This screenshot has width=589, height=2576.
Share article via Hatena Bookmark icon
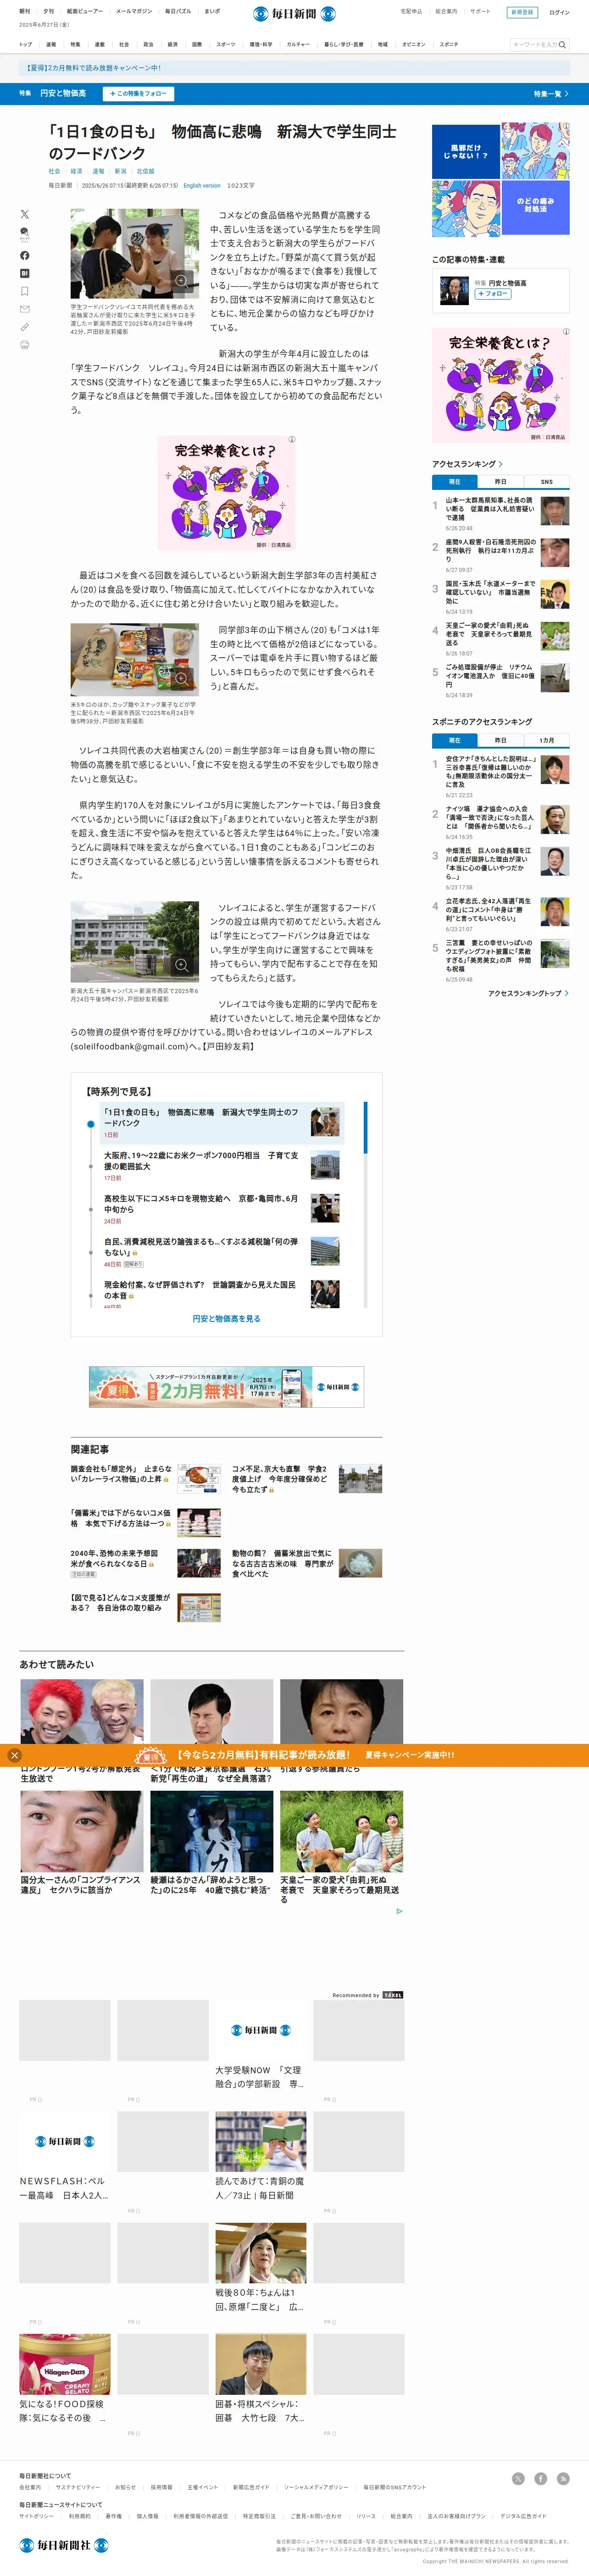point(25,273)
